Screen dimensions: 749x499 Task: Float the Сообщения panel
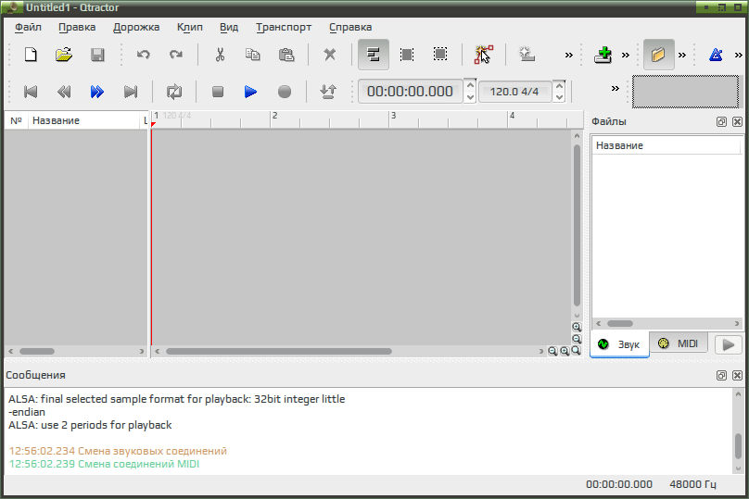pos(721,376)
